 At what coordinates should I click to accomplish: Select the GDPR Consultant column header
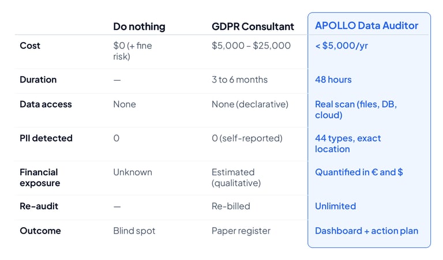click(x=253, y=27)
